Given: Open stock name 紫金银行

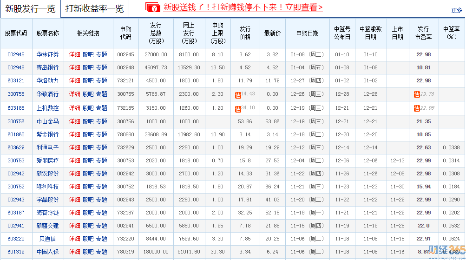Looking at the screenshot, I should click(x=47, y=134).
